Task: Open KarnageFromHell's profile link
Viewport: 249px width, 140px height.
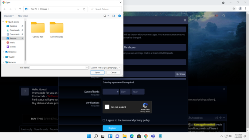Action: click(205, 125)
